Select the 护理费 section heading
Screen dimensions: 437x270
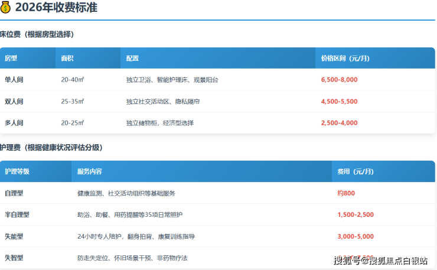(x=51, y=147)
